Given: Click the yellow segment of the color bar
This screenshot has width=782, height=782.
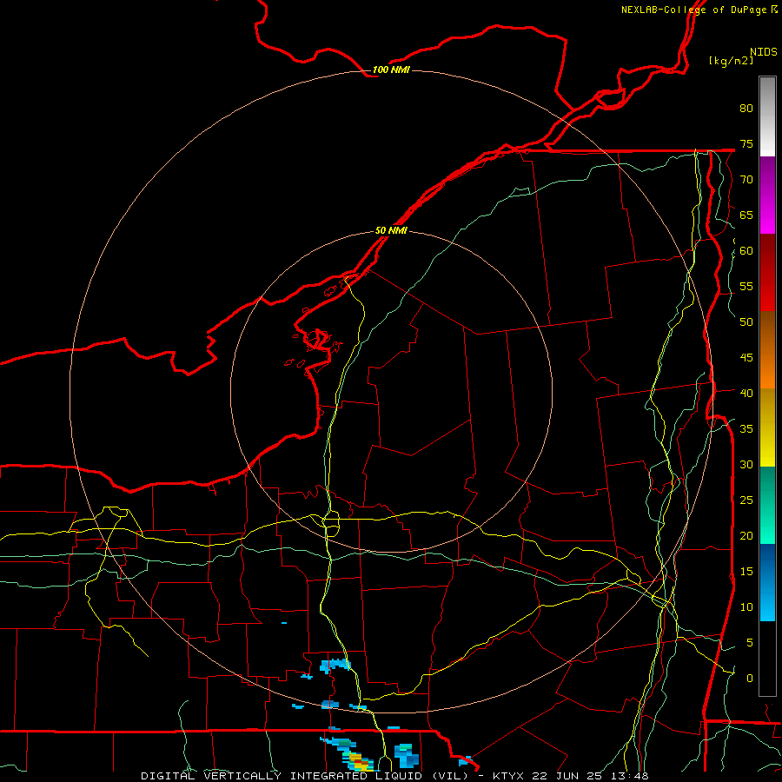Looking at the screenshot, I should tap(767, 427).
